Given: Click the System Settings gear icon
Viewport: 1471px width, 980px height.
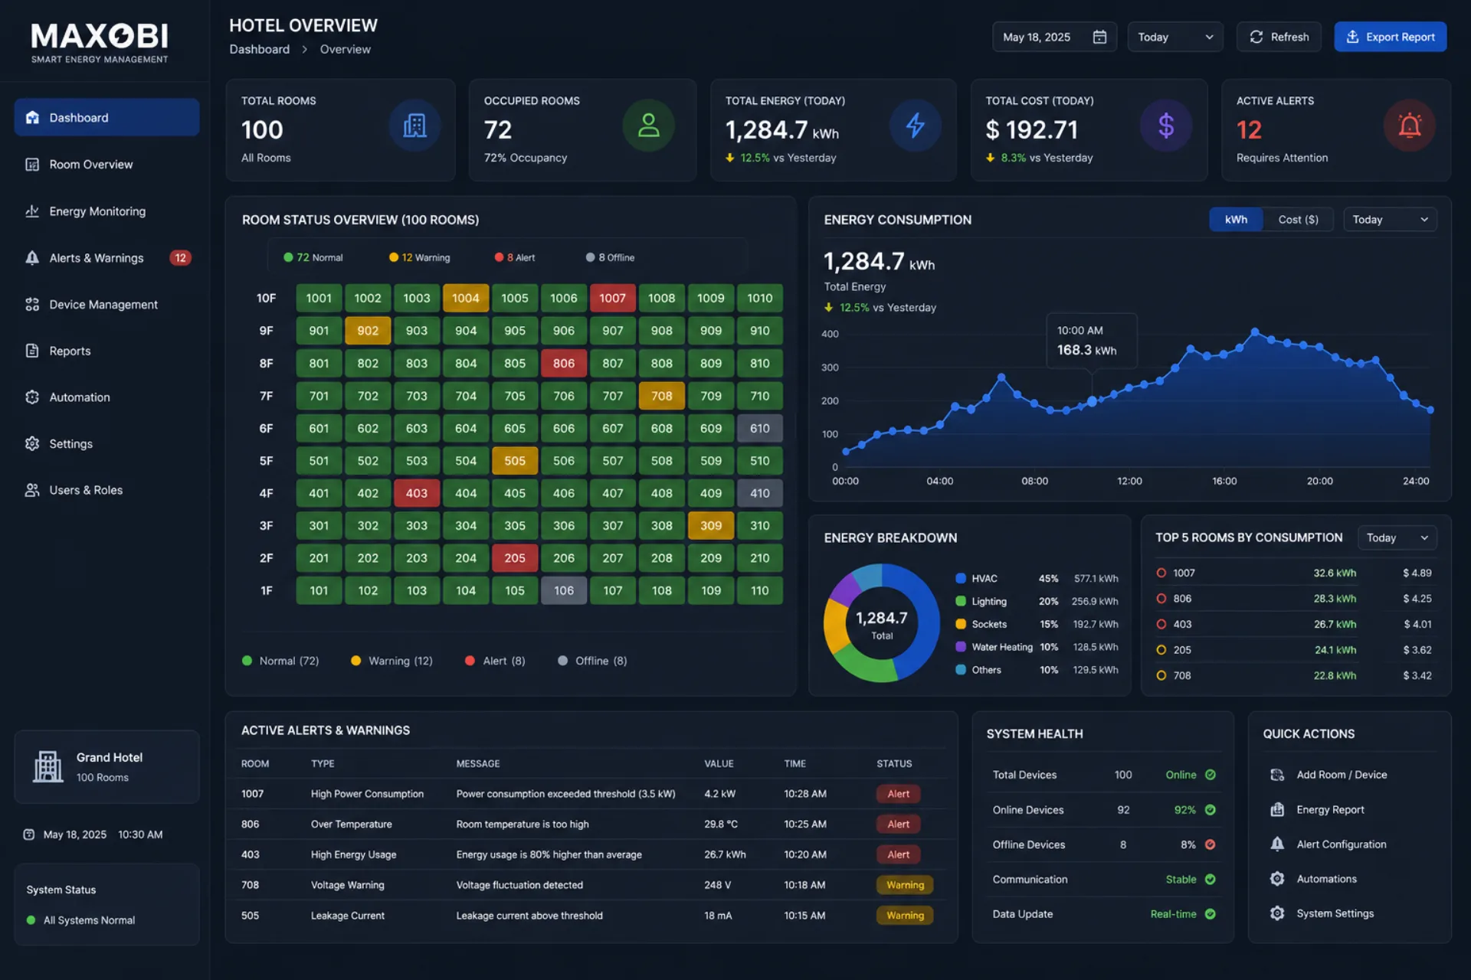Looking at the screenshot, I should click(x=1277, y=913).
